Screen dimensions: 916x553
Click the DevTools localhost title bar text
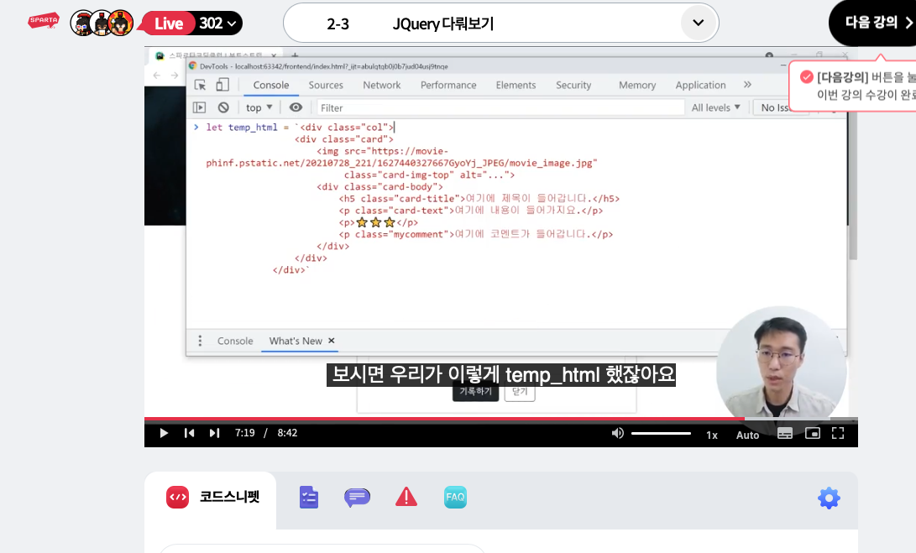(x=324, y=66)
